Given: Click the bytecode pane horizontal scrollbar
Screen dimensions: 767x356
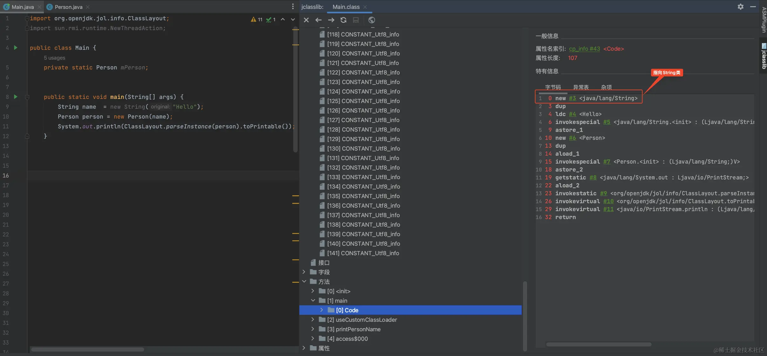Looking at the screenshot, I should click(599, 344).
